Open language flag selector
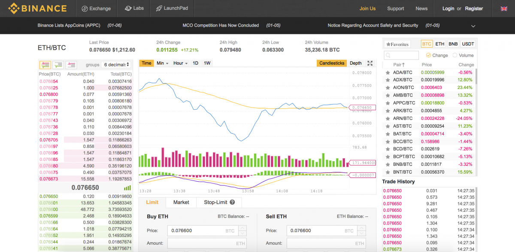Screen dimensions: 515x252 pos(504,9)
